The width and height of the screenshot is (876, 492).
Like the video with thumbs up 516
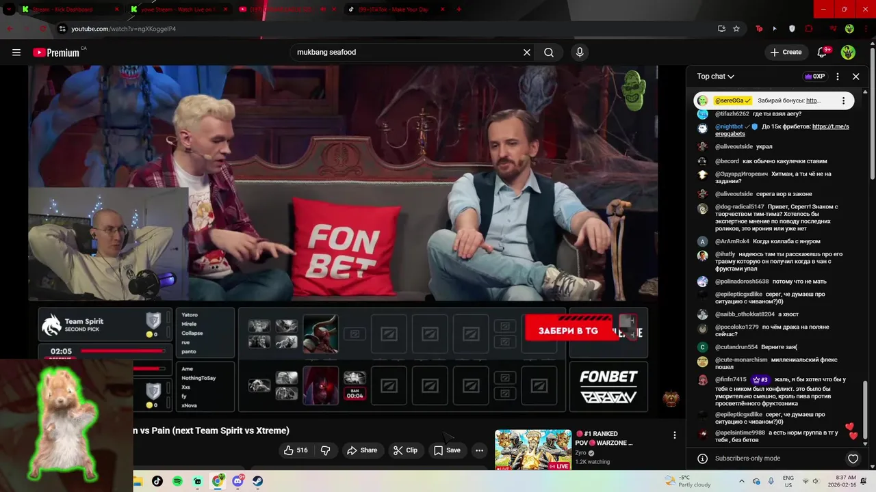point(295,450)
